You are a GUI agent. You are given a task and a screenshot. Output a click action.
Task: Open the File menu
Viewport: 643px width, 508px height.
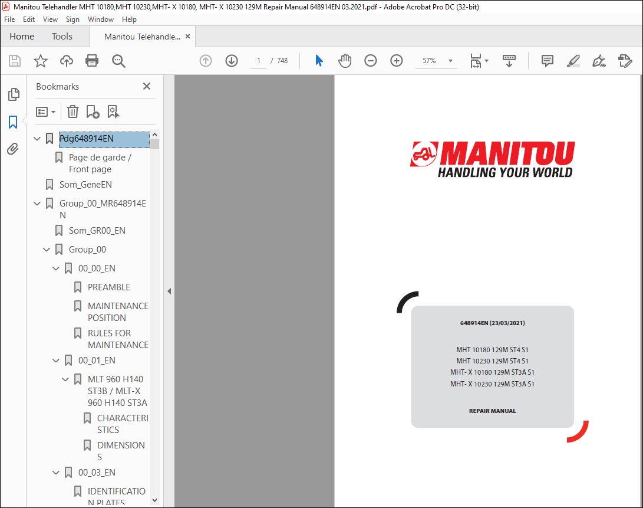9,19
